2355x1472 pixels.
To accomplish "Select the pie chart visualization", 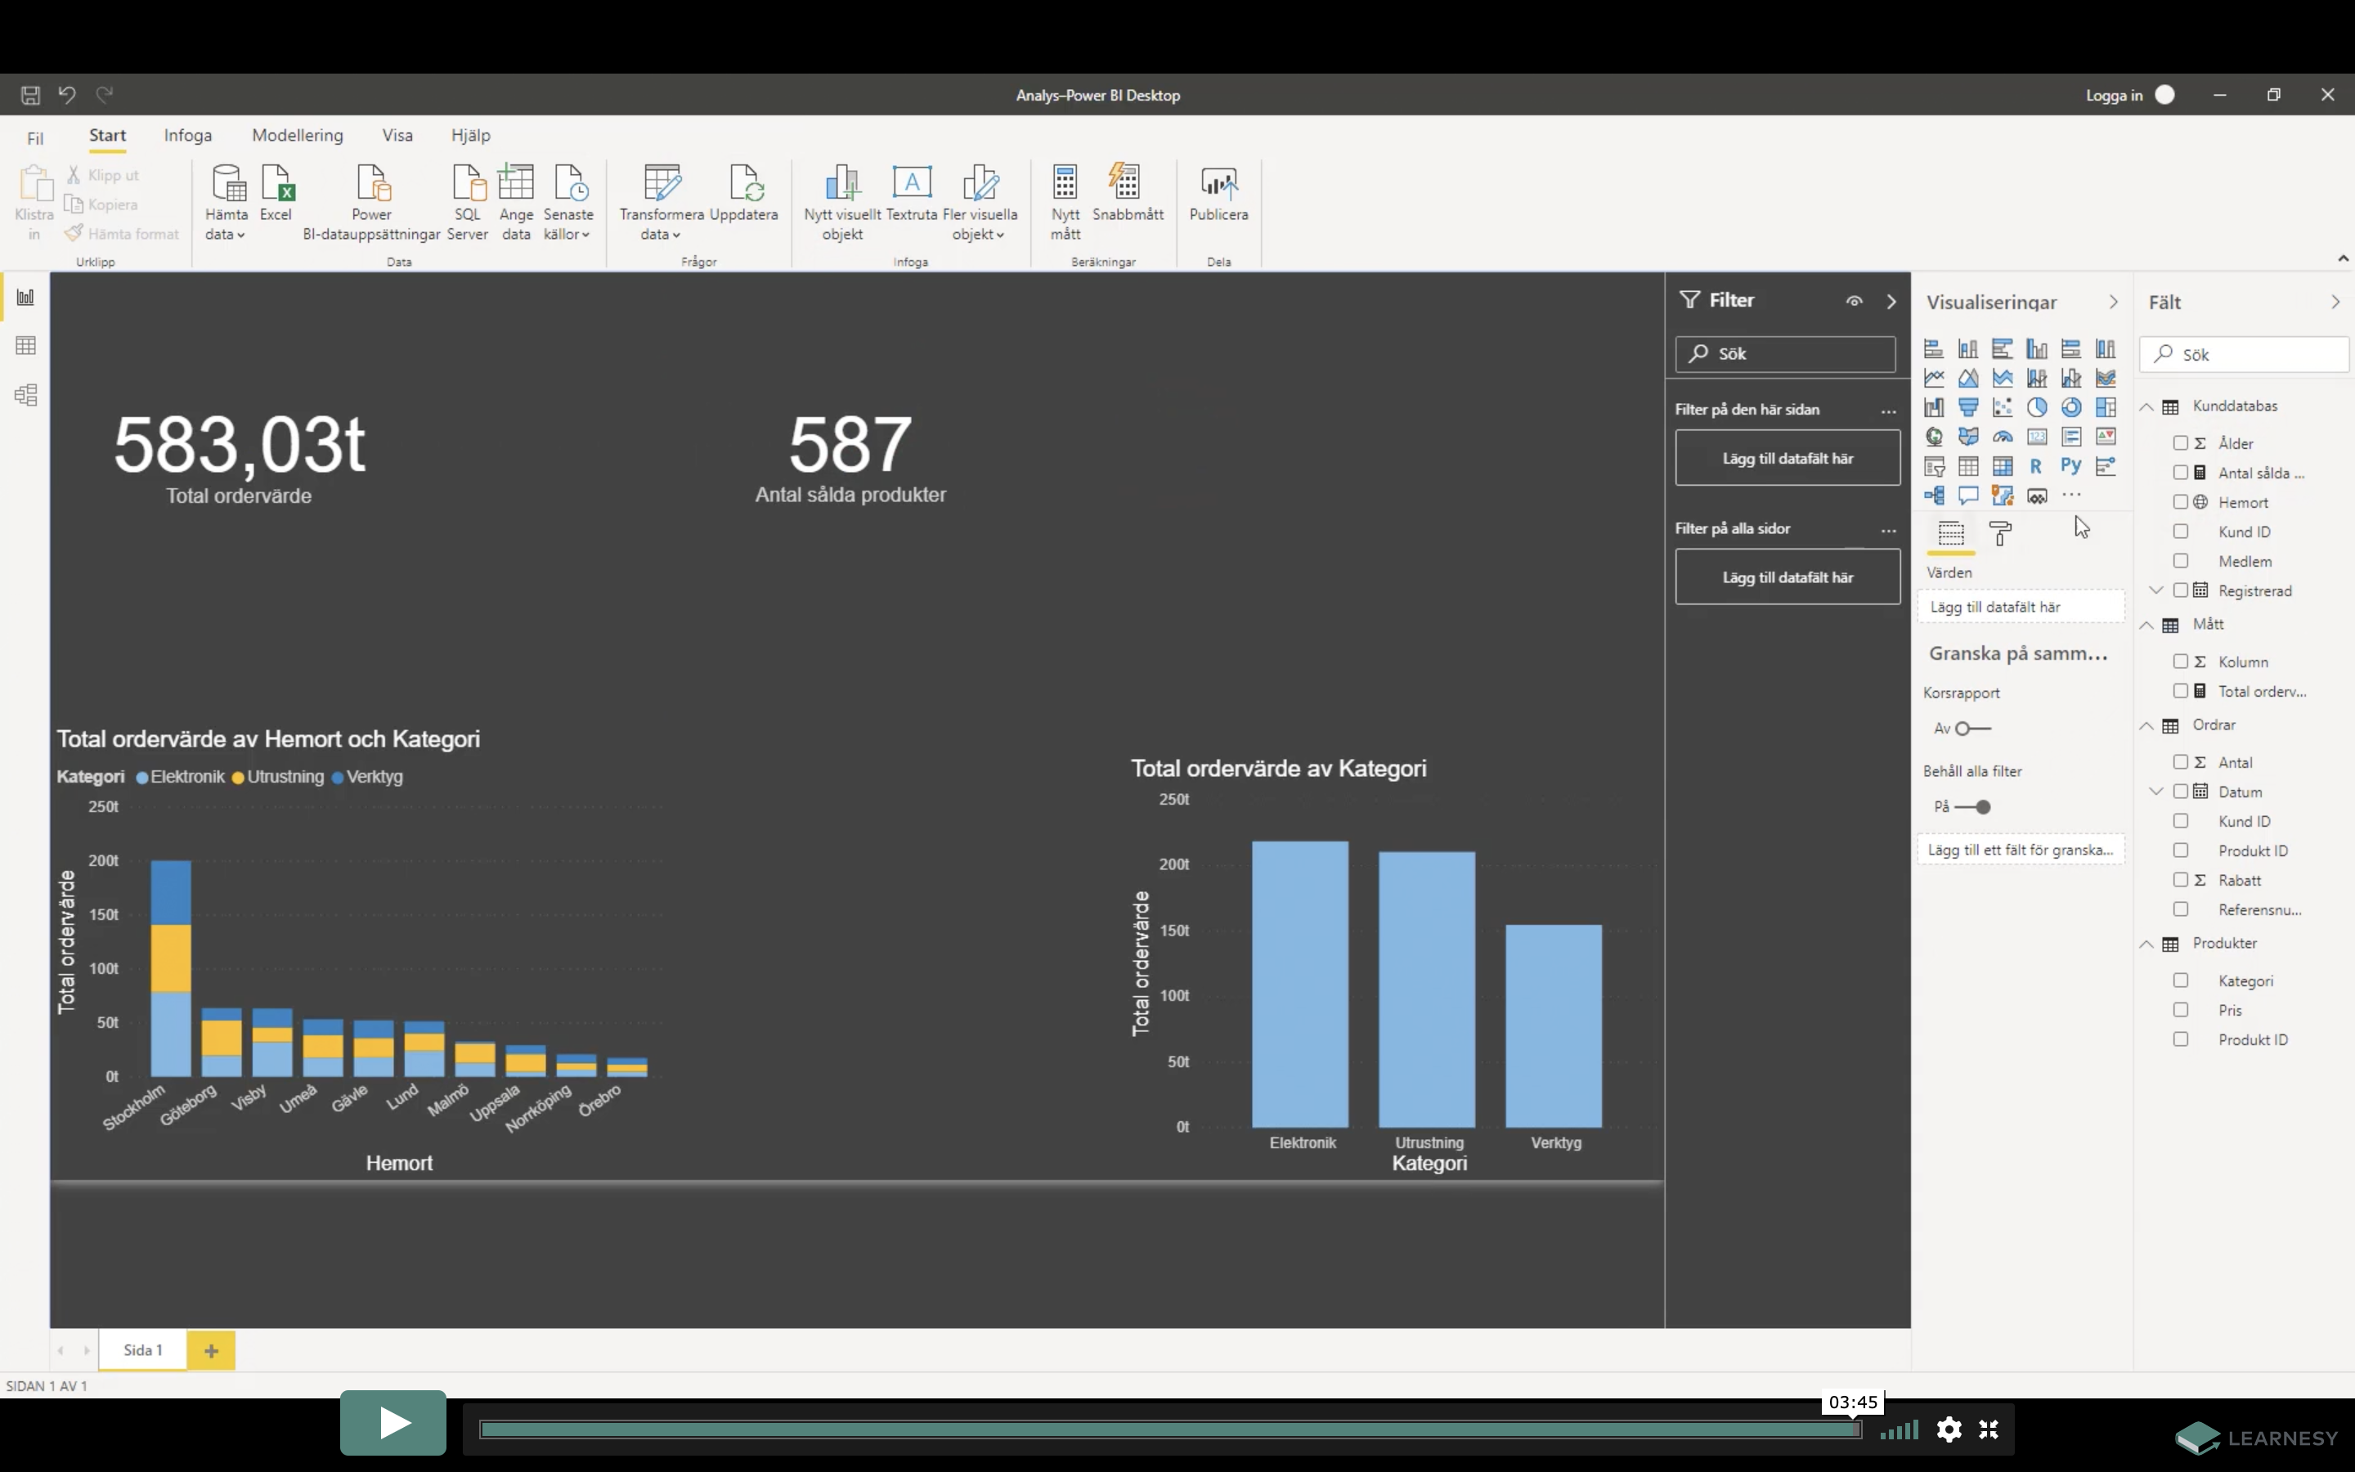I will click(x=2037, y=407).
